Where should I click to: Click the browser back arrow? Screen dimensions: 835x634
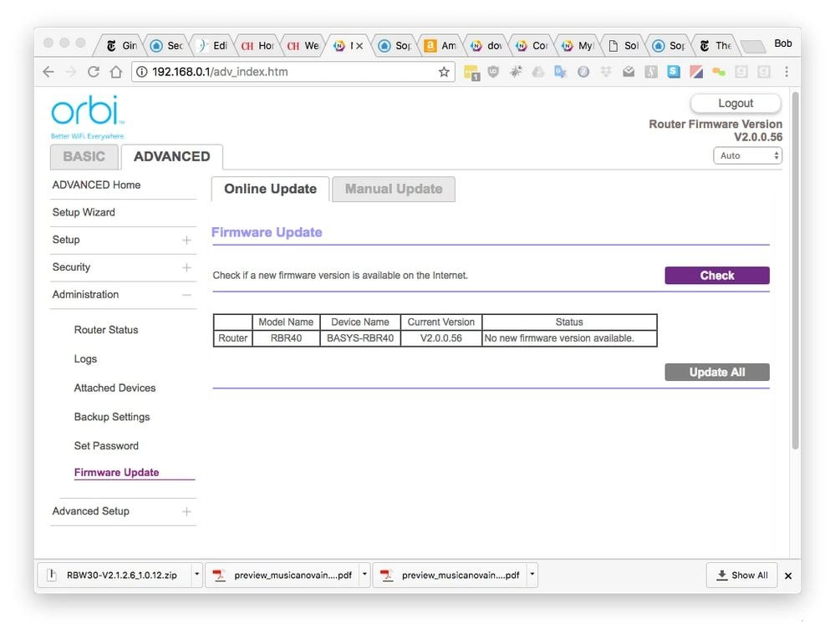coord(48,72)
